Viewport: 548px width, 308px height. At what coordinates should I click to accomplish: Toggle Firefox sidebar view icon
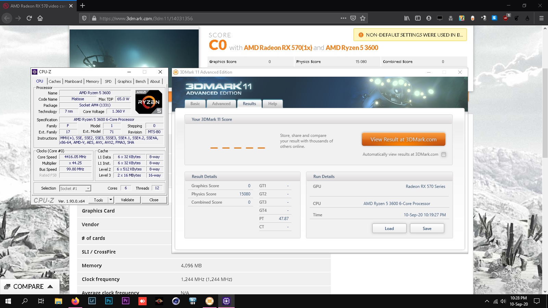click(418, 18)
